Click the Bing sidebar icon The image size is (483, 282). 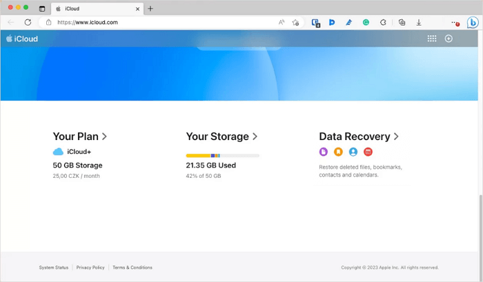coord(473,22)
